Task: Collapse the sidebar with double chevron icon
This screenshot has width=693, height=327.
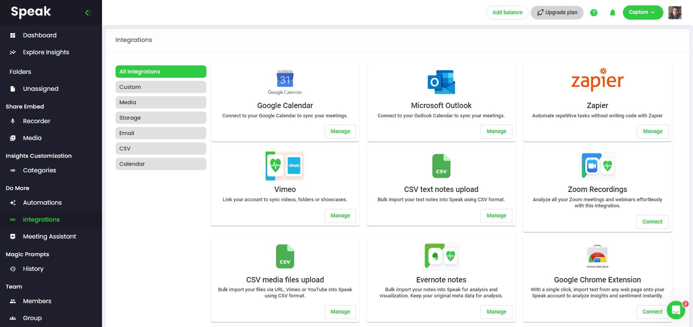Action: click(x=88, y=13)
